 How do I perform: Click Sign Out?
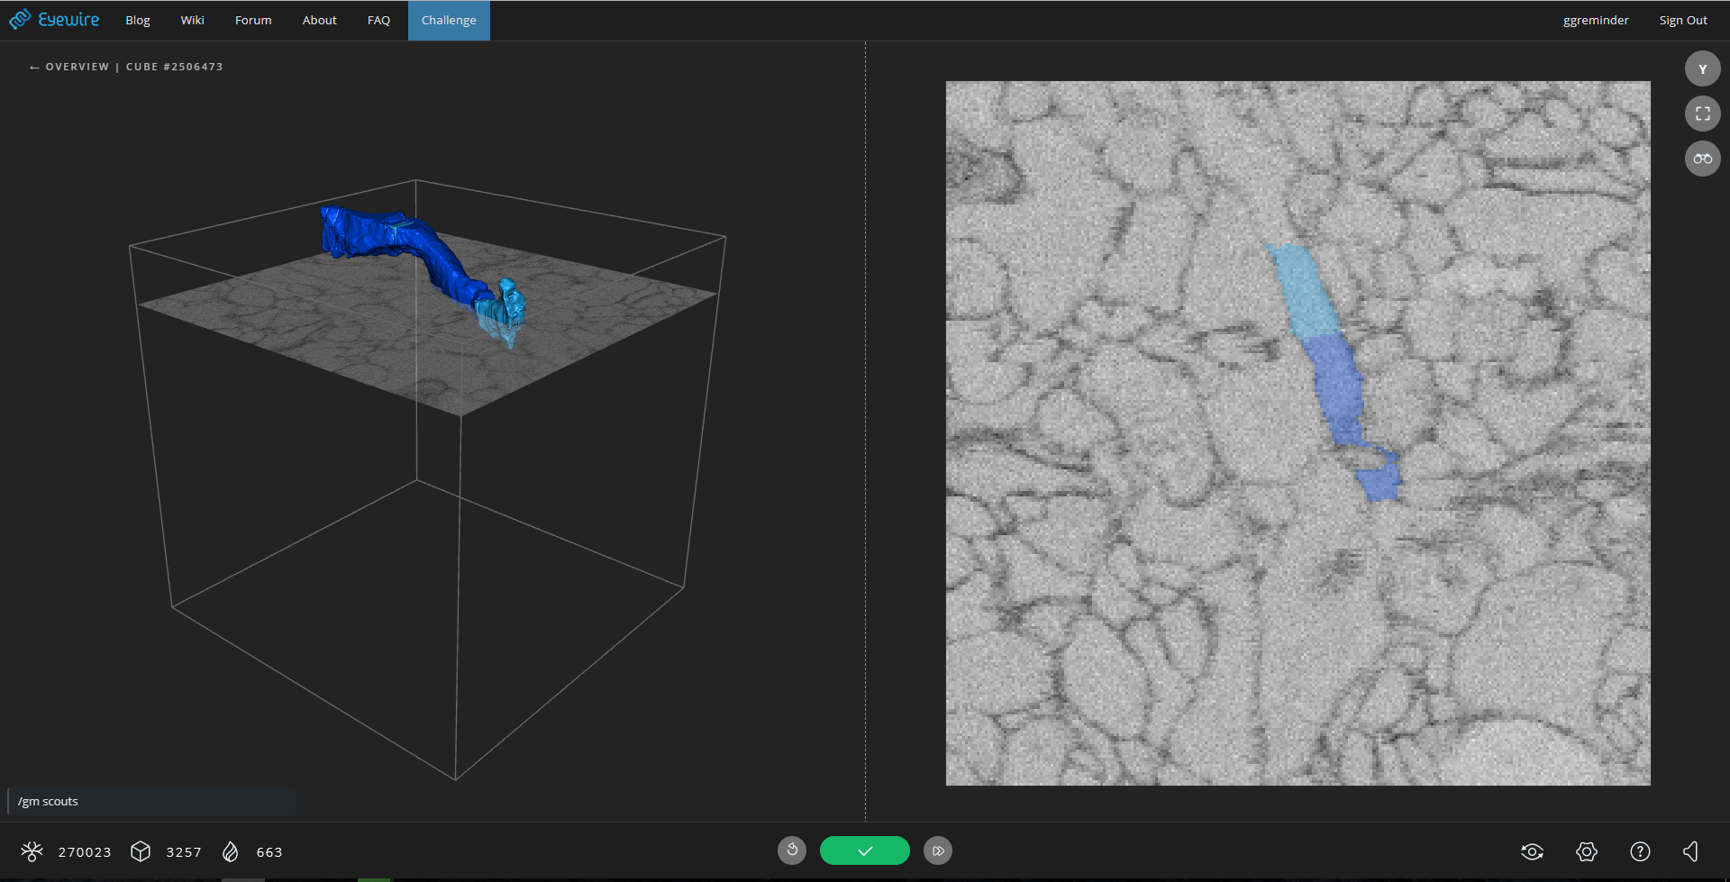tap(1683, 20)
